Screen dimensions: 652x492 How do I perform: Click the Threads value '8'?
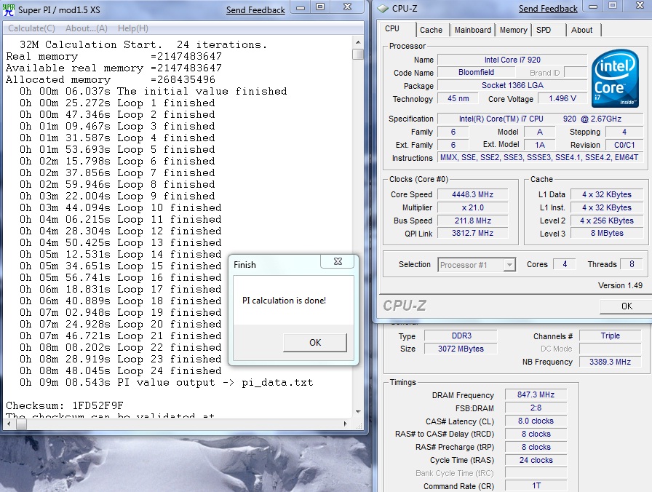pyautogui.click(x=632, y=264)
